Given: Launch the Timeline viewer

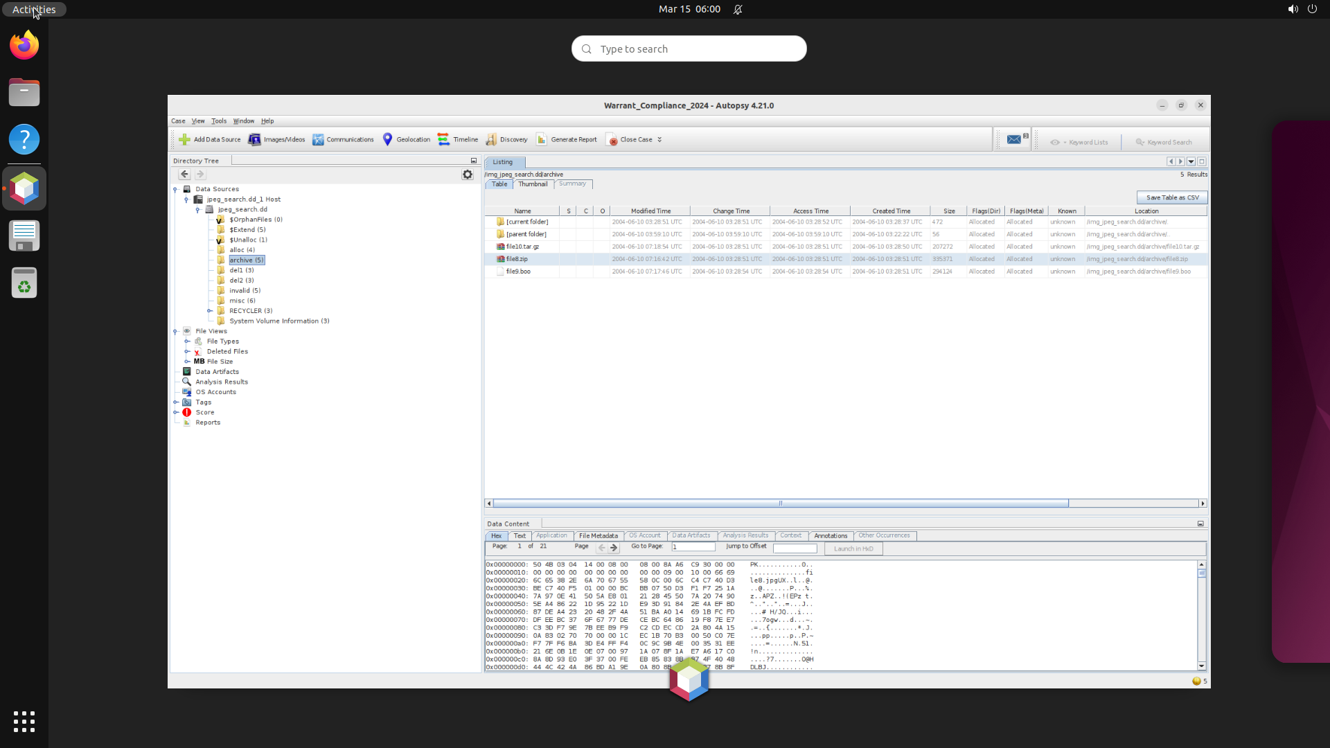Looking at the screenshot, I should 457,140.
